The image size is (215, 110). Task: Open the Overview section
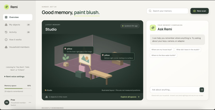click(18, 17)
